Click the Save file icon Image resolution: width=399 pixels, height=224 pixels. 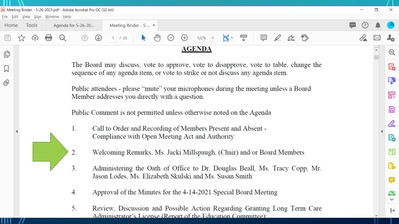[8, 38]
